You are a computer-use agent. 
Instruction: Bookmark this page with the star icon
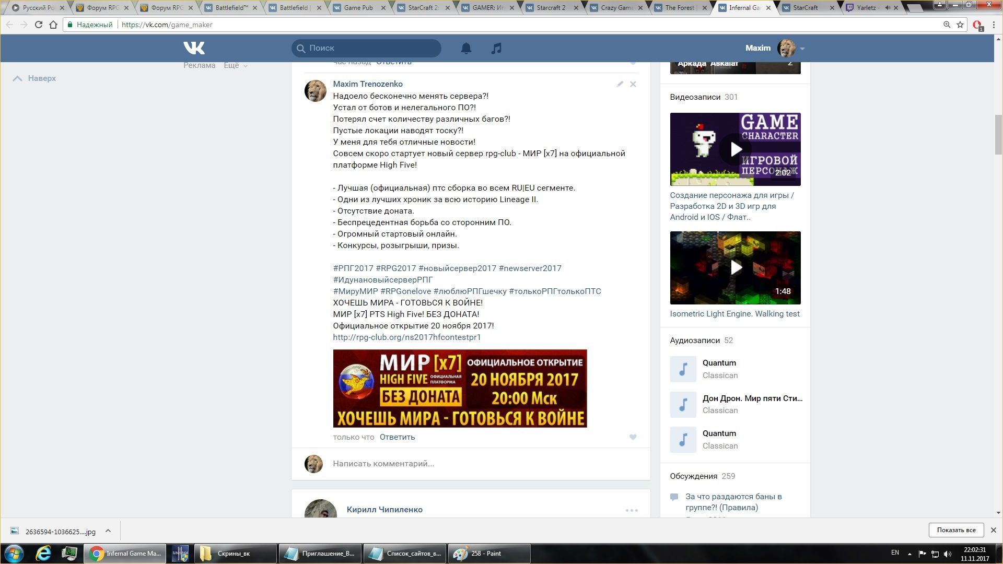pyautogui.click(x=960, y=25)
